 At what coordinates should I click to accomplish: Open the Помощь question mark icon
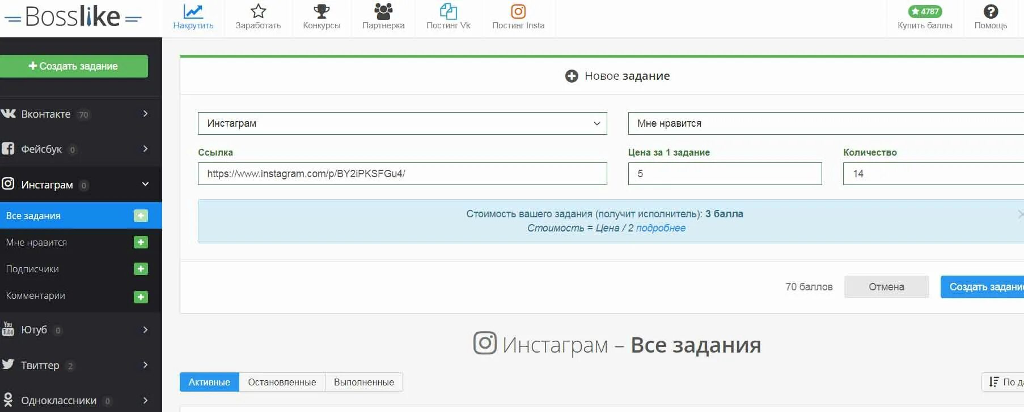[x=991, y=11]
